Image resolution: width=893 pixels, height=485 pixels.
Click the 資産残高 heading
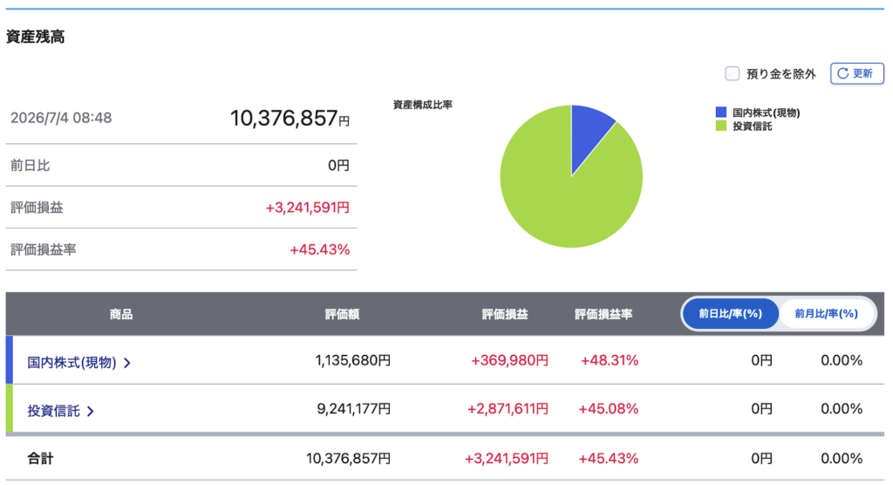pos(35,37)
